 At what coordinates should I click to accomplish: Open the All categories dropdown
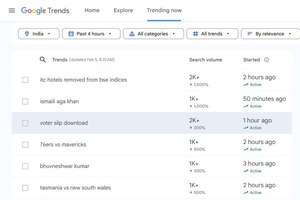pyautogui.click(x=153, y=33)
